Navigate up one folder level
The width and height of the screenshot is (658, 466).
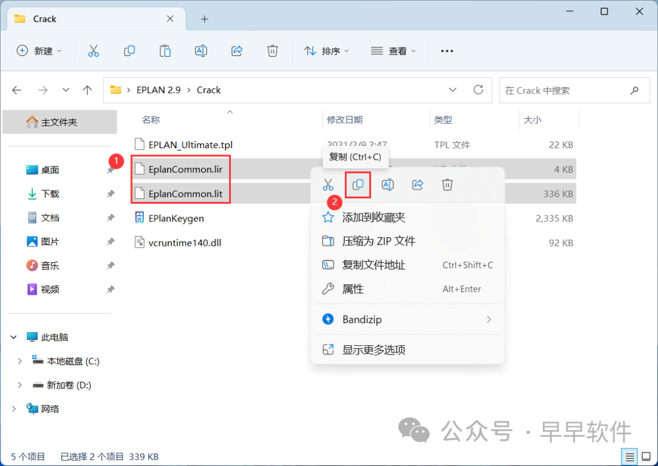pos(87,90)
